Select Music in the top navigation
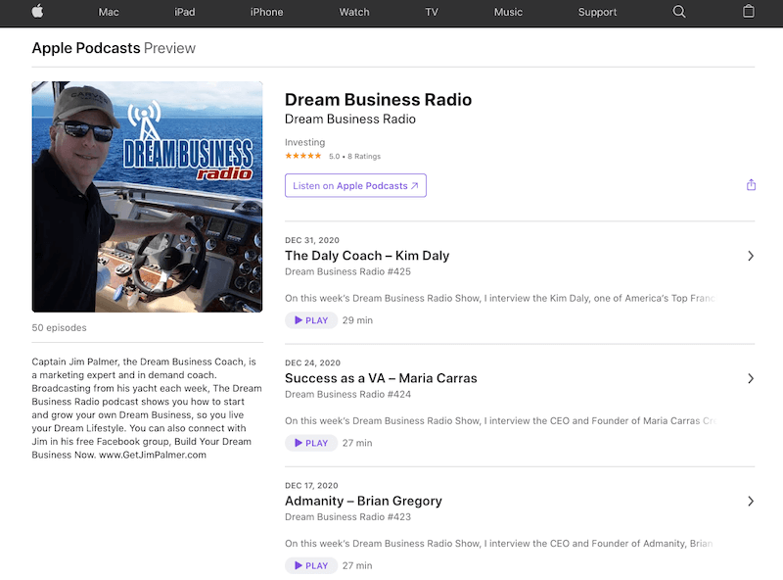This screenshot has width=783, height=580. (x=508, y=13)
